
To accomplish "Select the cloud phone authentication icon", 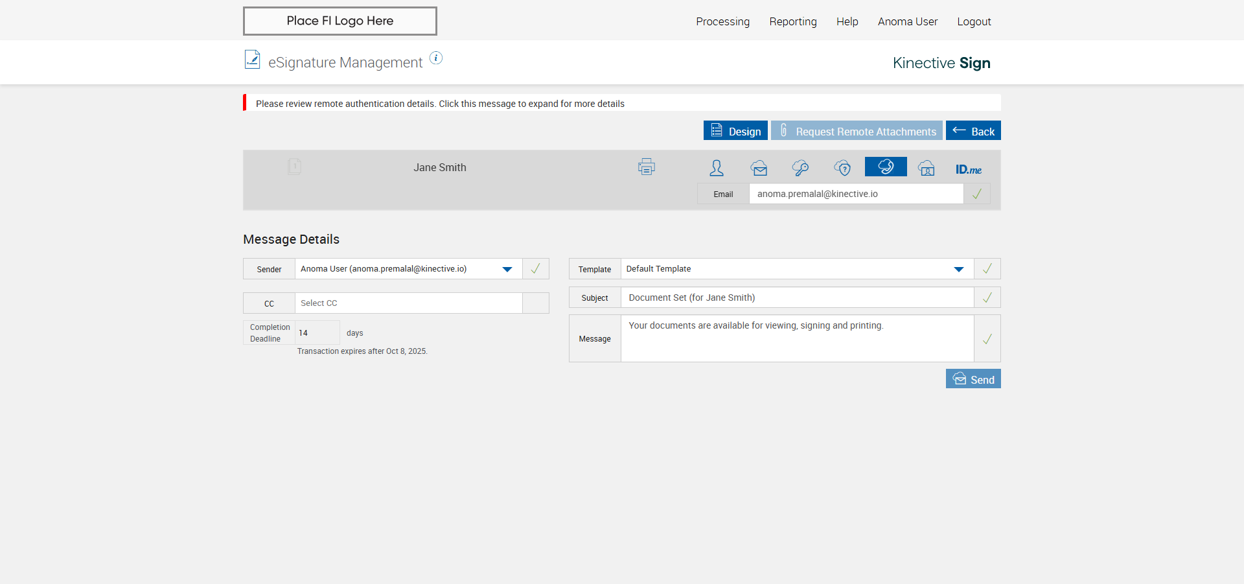I will coord(885,167).
